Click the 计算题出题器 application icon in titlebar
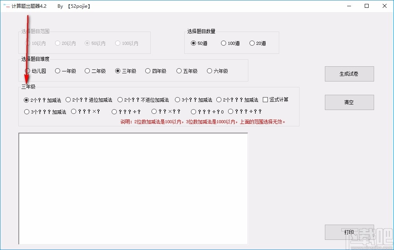The width and height of the screenshot is (394, 250). click(6, 6)
